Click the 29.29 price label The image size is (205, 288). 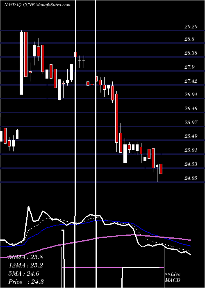(191, 27)
